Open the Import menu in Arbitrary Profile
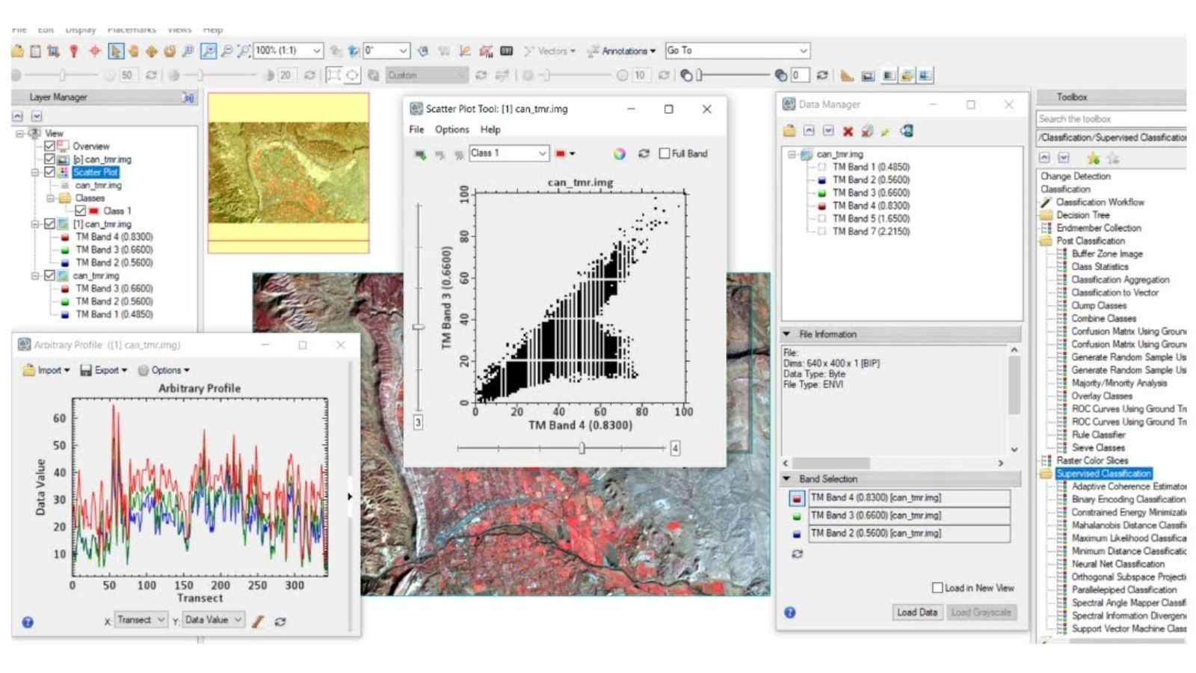 pyautogui.click(x=46, y=370)
